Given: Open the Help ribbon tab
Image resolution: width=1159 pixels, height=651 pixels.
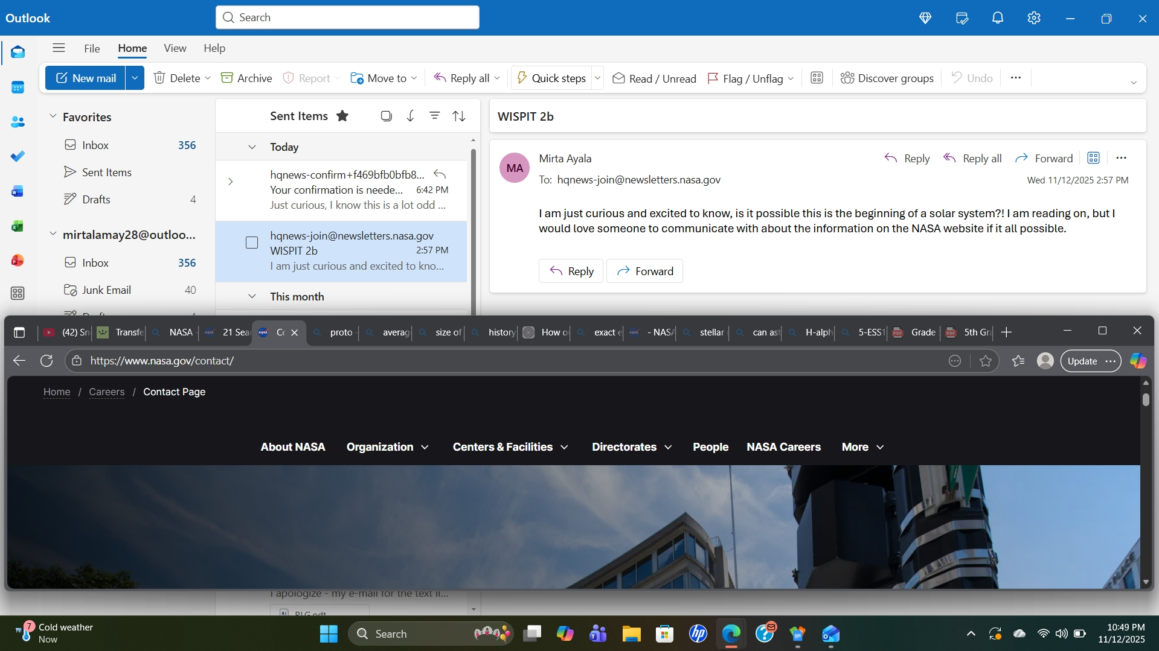Looking at the screenshot, I should click(x=214, y=48).
